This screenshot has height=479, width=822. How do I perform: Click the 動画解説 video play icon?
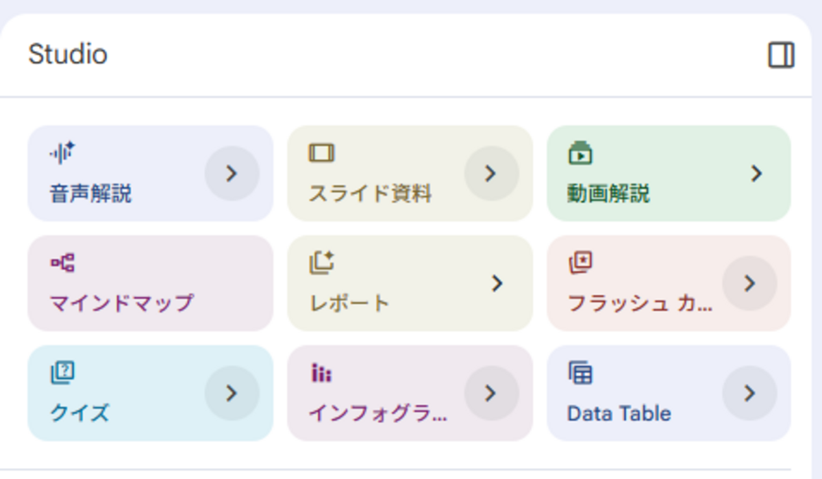coord(580,153)
